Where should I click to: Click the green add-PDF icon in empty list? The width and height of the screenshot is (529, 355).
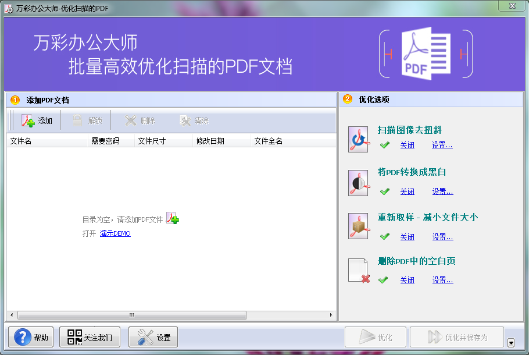pos(172,217)
